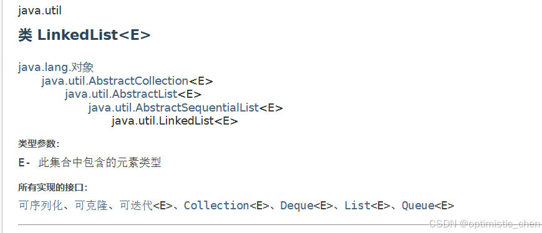Click the Deque interface link
The image size is (542, 233).
coord(297,206)
